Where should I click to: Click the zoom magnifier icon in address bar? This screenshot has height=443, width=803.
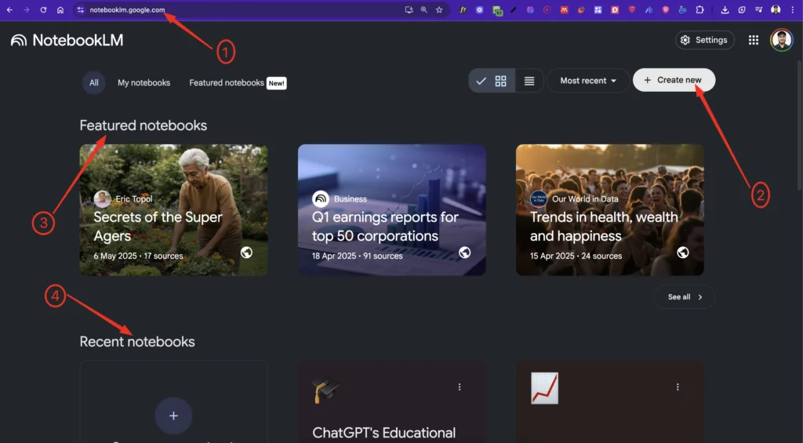(x=424, y=9)
